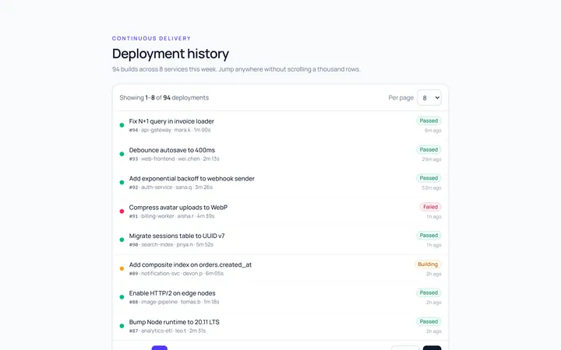Screen dimensions: 561x350
Task: Select metadata '#88 · image-pipeline · tomas.b · 1m 18s'
Action: pyautogui.click(x=174, y=302)
